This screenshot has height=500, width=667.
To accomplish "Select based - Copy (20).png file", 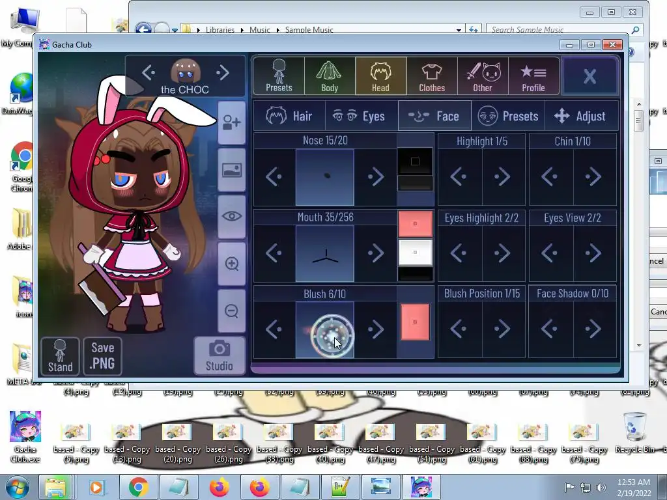I will [177, 444].
